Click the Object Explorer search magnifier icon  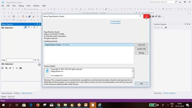[25, 27]
